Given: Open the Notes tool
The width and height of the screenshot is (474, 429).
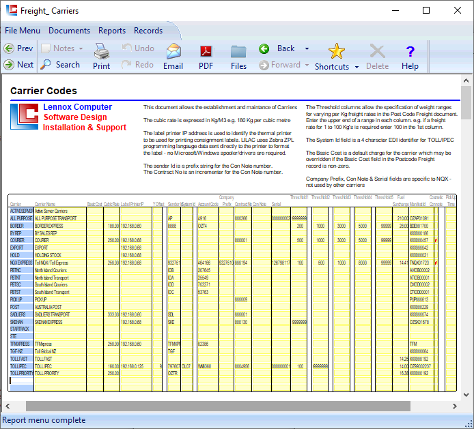Looking at the screenshot, I should pyautogui.click(x=58, y=48).
